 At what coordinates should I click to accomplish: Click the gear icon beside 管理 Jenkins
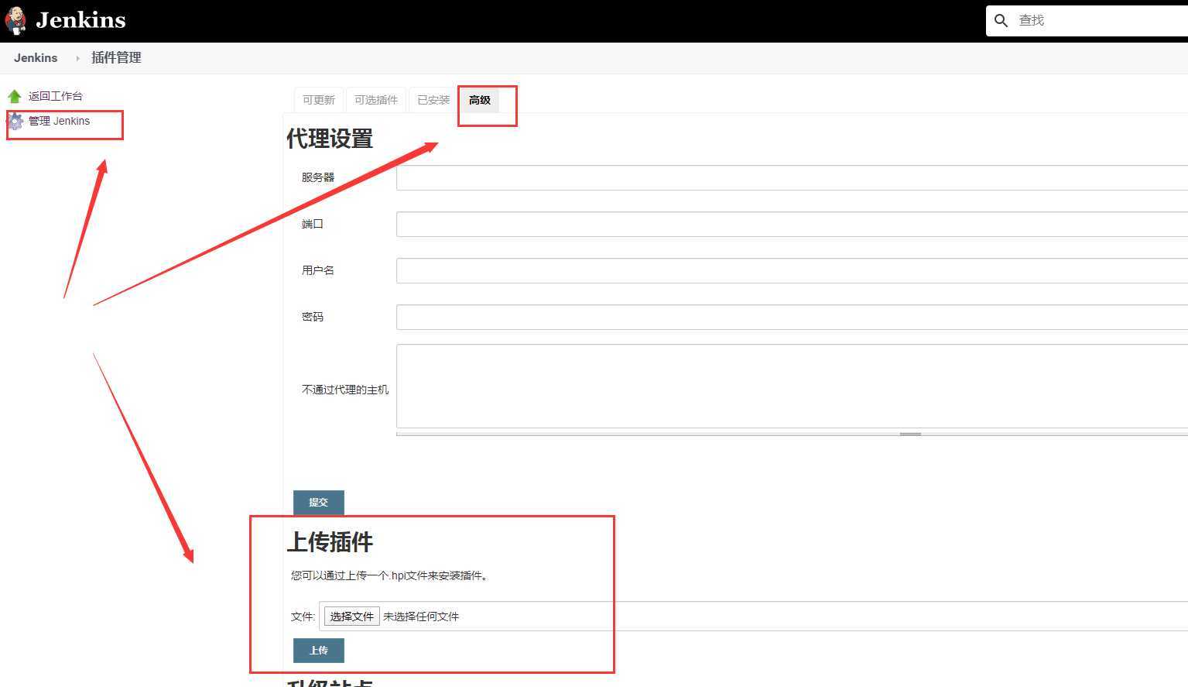pos(15,121)
